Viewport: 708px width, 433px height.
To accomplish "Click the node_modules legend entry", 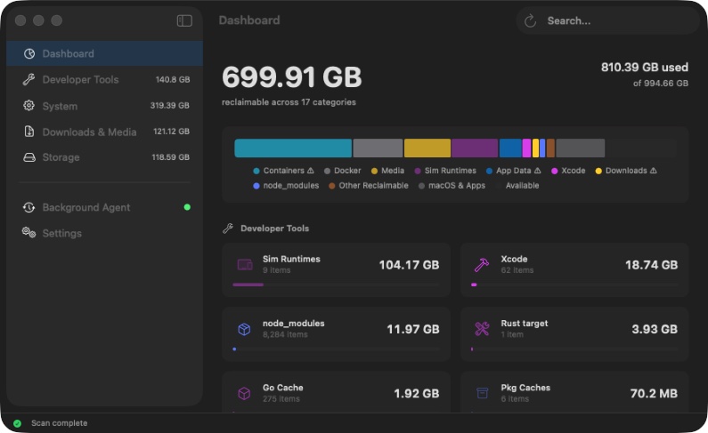I will (x=286, y=186).
